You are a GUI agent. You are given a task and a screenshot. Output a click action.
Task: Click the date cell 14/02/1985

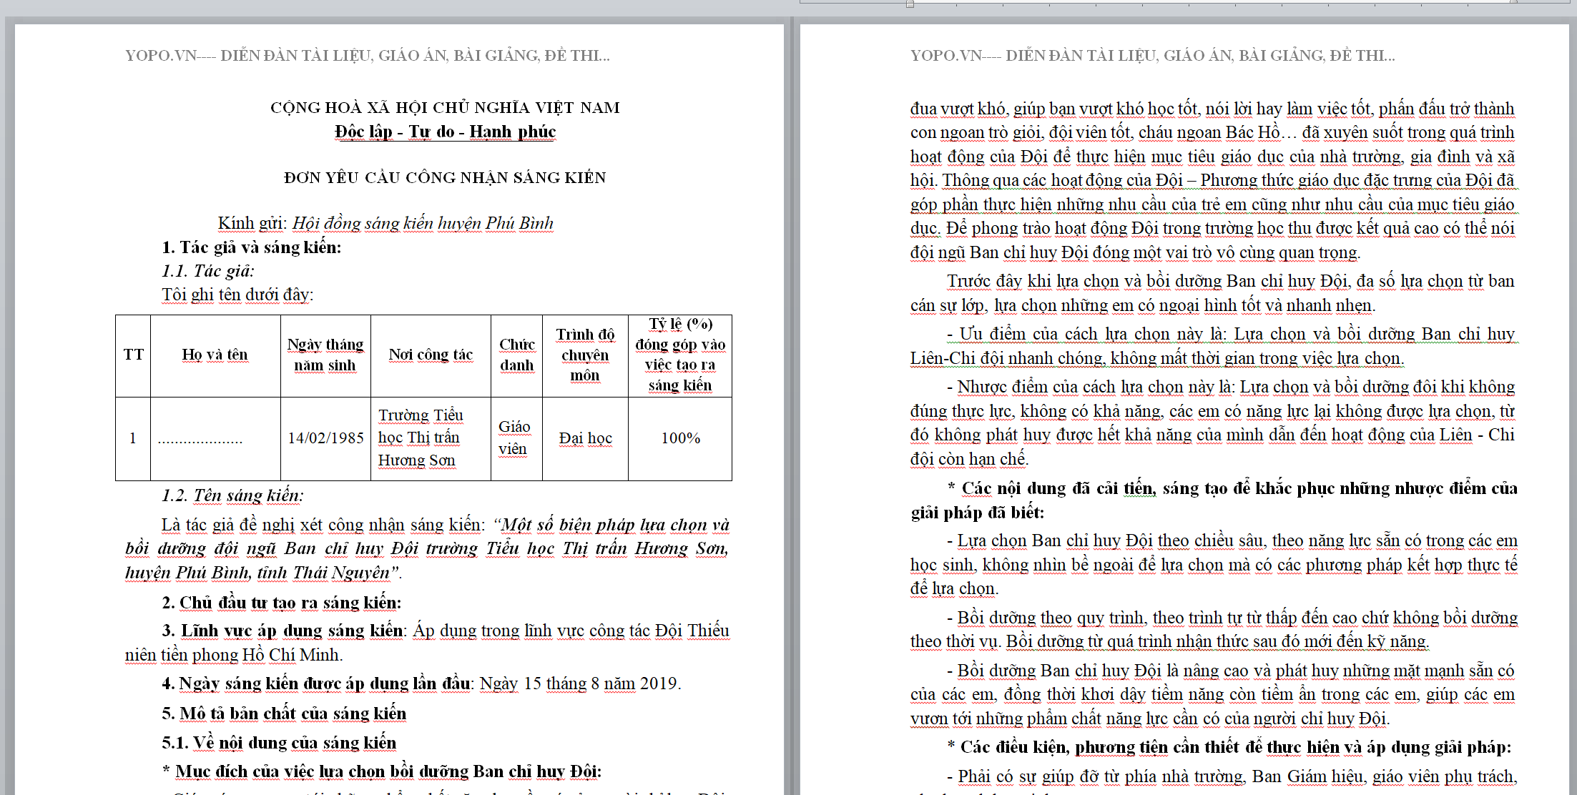[325, 438]
